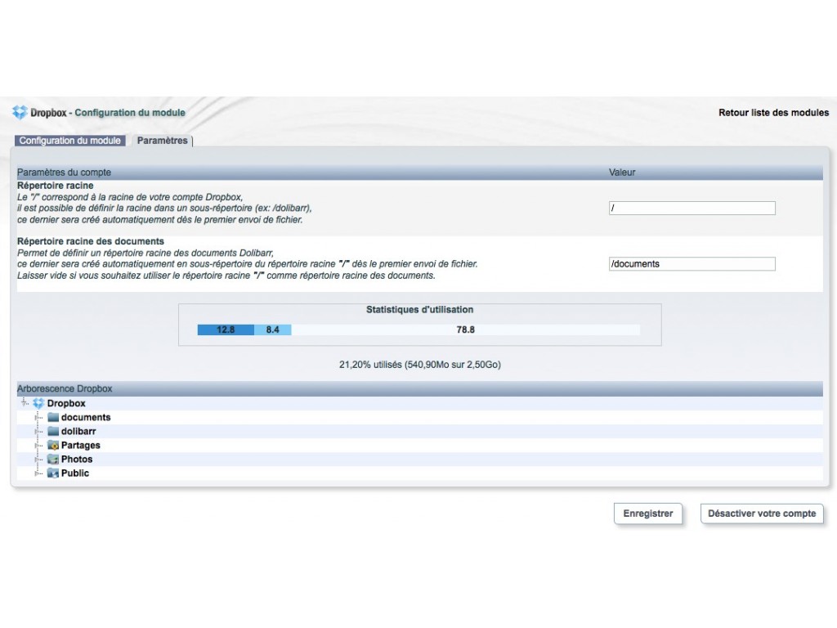Select the Dropbox root label in tree
The height and width of the screenshot is (628, 837).
[66, 403]
